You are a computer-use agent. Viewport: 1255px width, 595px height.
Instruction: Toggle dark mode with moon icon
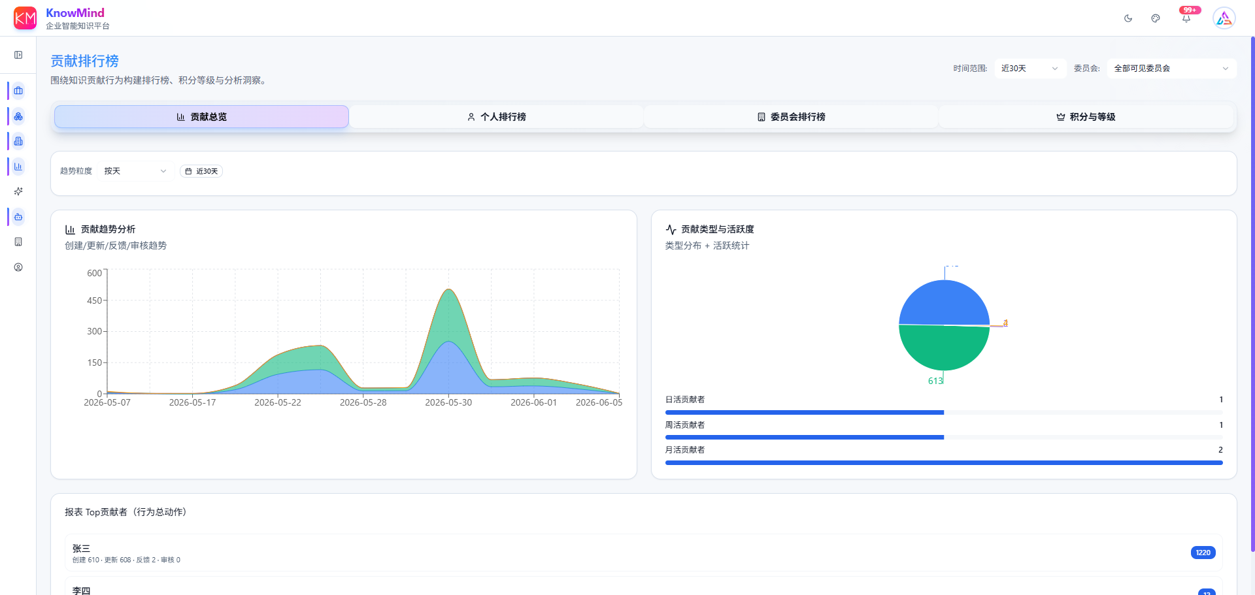(x=1128, y=18)
